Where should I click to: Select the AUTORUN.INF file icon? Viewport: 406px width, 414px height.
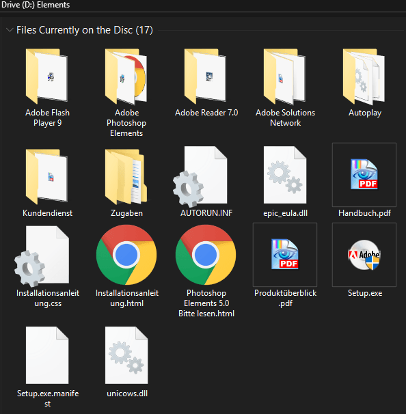click(x=200, y=176)
